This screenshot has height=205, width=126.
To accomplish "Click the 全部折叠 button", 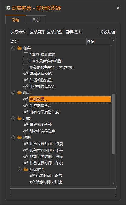I will [x=54, y=32].
